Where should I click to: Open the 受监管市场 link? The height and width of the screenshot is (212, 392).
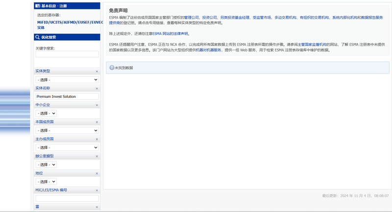(262, 18)
